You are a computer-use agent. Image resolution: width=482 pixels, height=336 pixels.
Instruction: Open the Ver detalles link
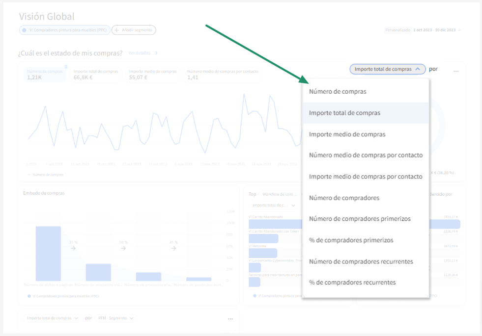pos(140,53)
